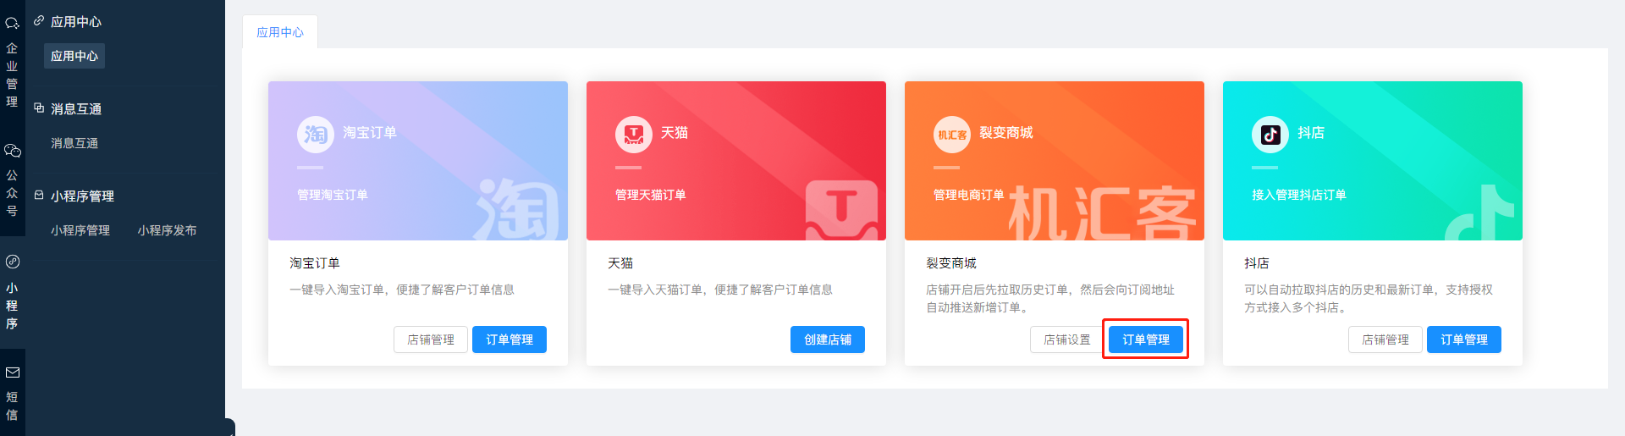Viewport: 1625px width, 436px height.
Task: Click the icon beside 消息互通 heading
Action: point(39,108)
